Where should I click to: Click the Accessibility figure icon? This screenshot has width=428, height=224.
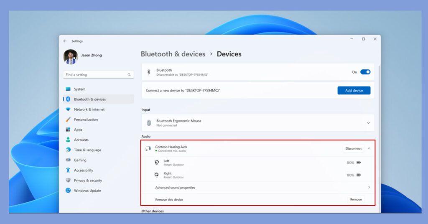[68, 170]
